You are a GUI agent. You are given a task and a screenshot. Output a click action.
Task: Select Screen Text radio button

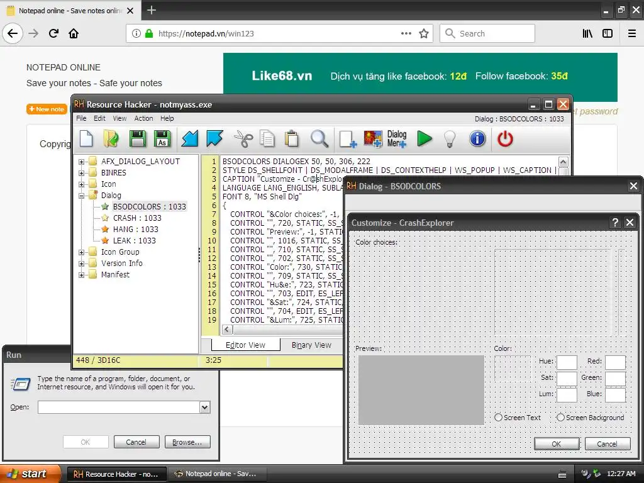pyautogui.click(x=499, y=418)
